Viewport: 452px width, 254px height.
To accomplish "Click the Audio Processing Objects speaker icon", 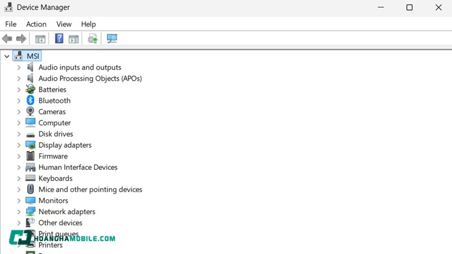I will point(31,78).
